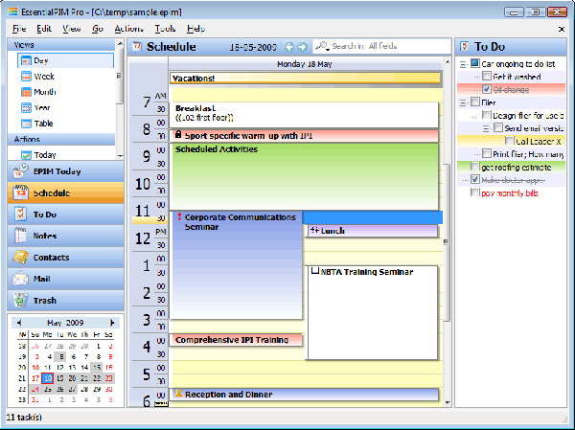Screen dimensions: 575x430
Task: Click the red exclamation on Corporate Communications Seminar
Action: [179, 216]
